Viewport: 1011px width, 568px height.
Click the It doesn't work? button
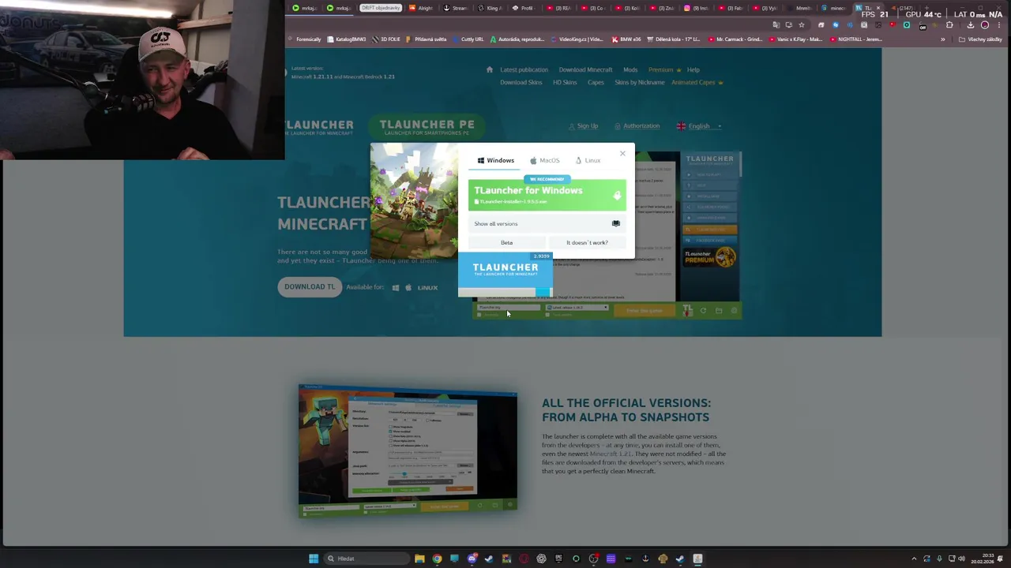point(587,242)
